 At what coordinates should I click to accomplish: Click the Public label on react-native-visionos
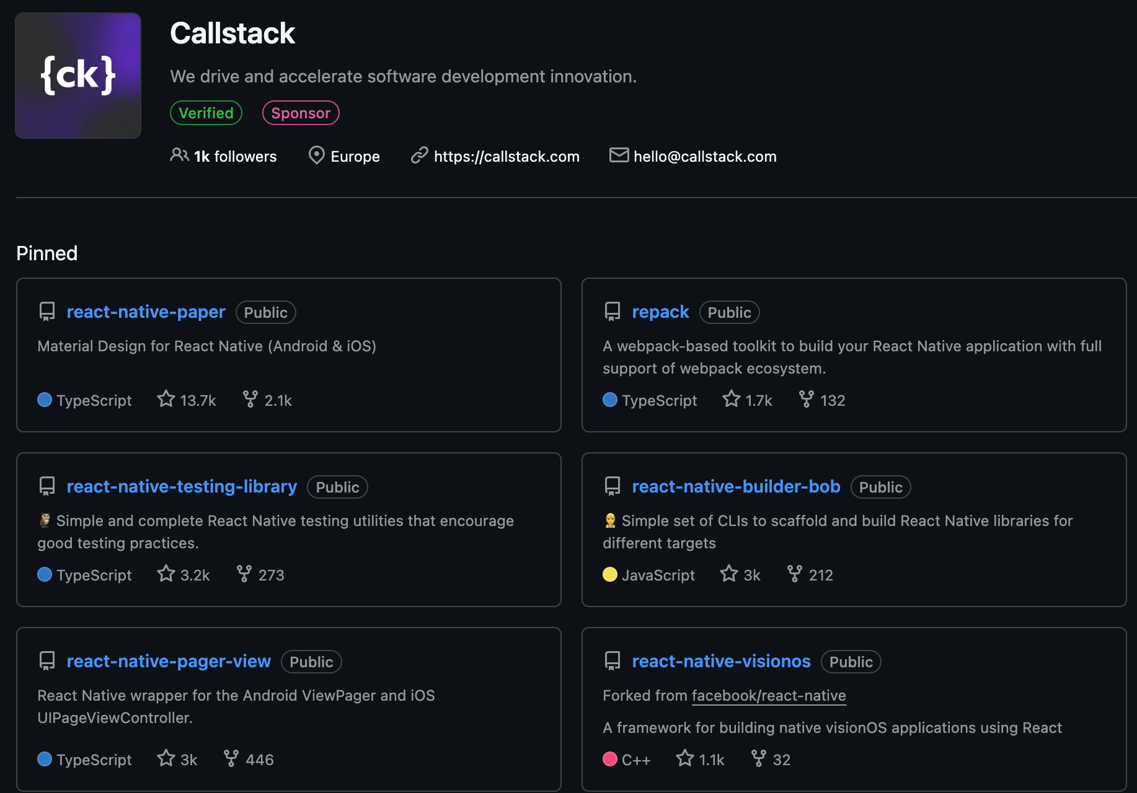851,662
